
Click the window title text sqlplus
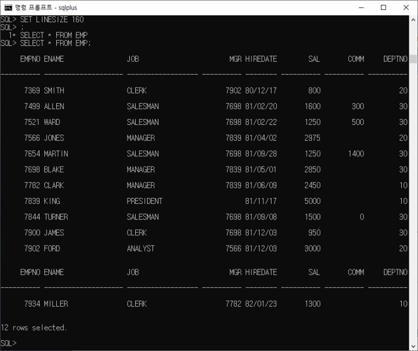click(68, 8)
